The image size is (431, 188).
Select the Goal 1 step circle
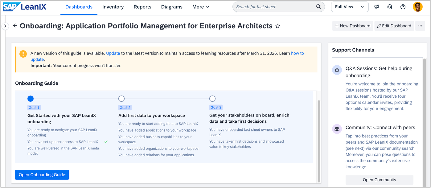(x=31, y=99)
